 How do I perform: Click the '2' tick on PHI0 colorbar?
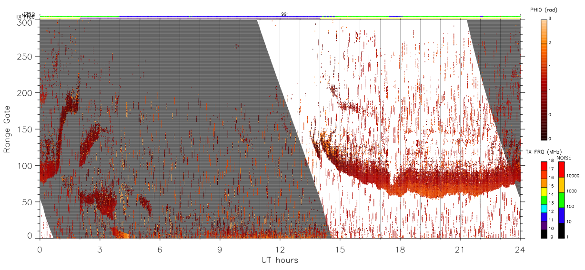[x=550, y=43]
